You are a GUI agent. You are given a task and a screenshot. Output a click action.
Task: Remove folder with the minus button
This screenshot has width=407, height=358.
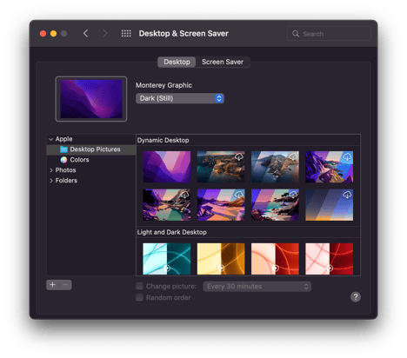coord(65,285)
